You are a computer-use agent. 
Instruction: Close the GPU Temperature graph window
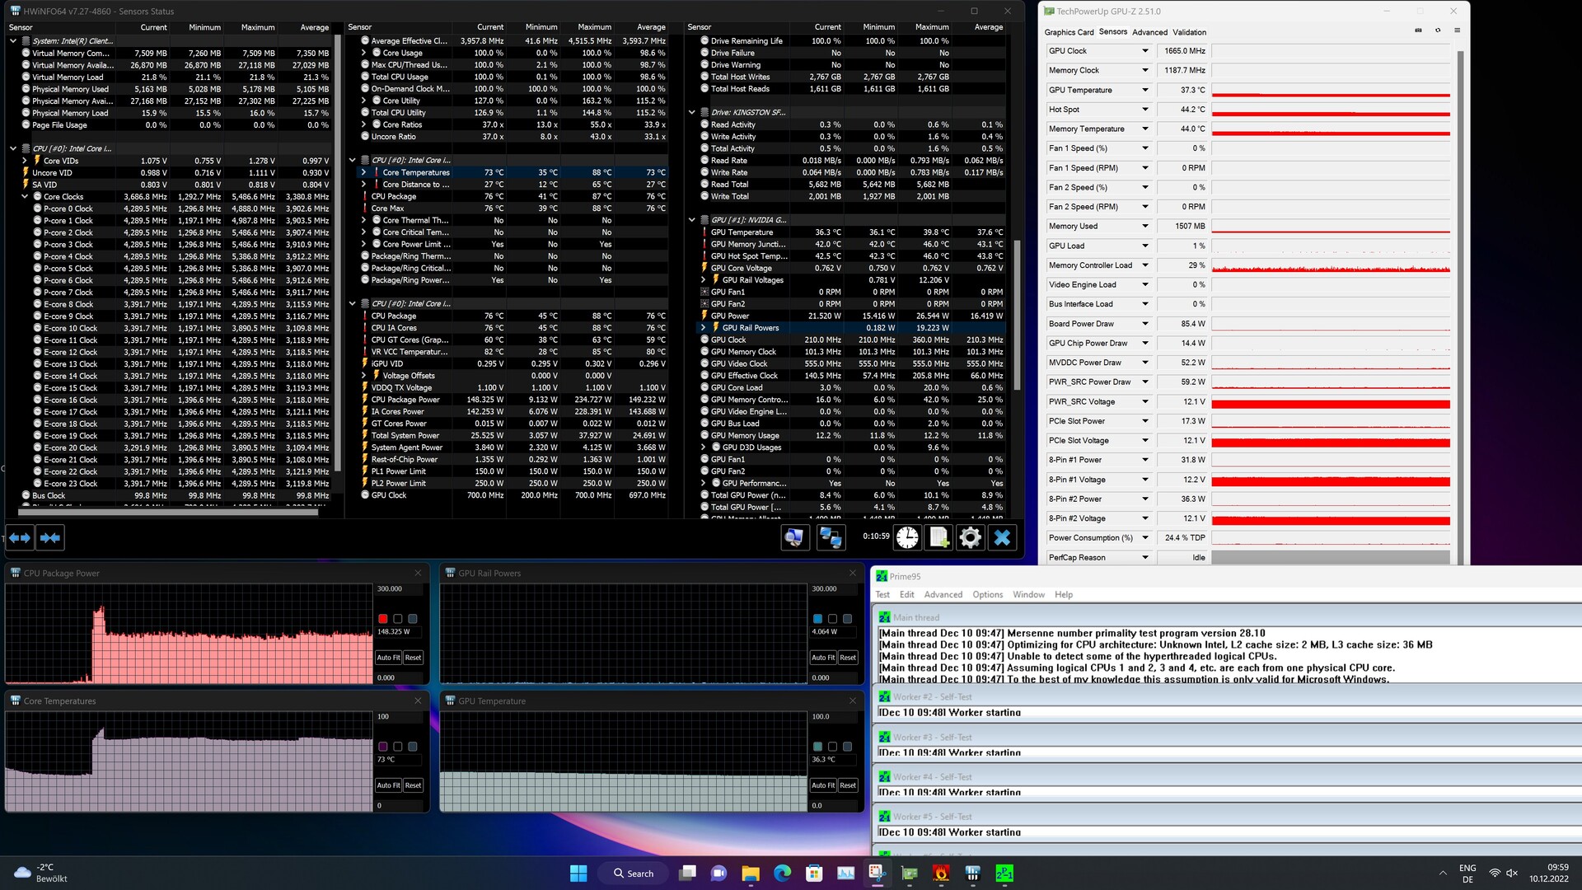click(x=853, y=700)
